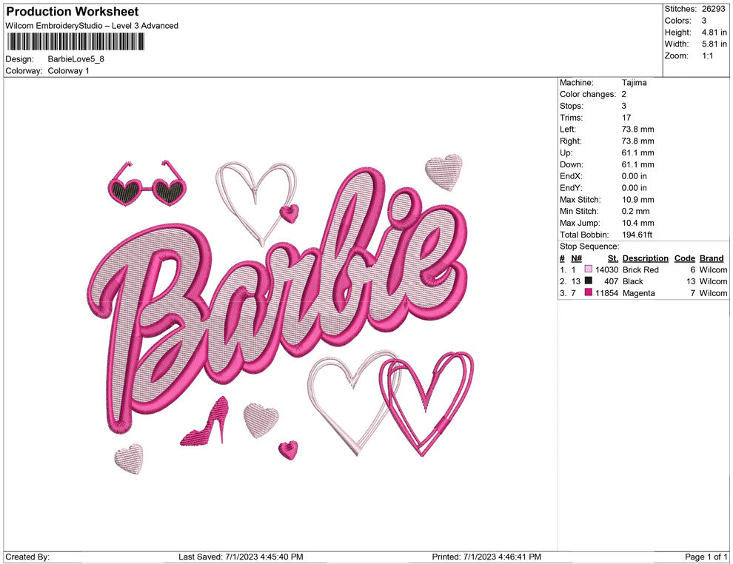Click the Wilcom EmbroideryStudio subtitle
733x564 pixels.
click(92, 26)
